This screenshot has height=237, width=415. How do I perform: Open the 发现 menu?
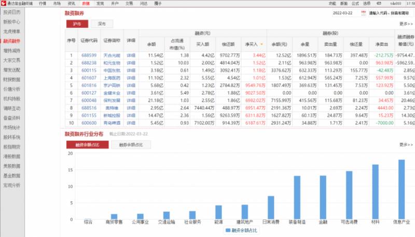(100, 4)
